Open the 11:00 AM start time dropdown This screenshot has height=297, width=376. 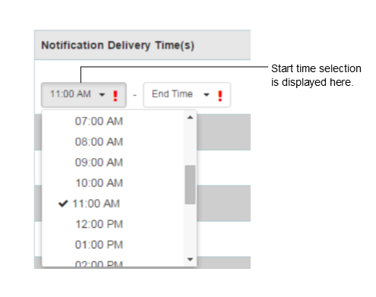(84, 95)
